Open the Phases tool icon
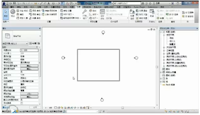200x115 pixels. [x=152, y=13]
